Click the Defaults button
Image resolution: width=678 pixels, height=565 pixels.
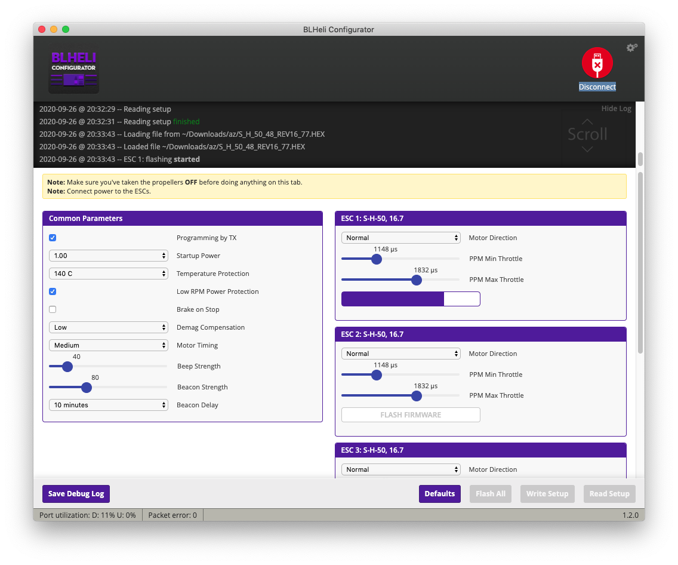440,493
